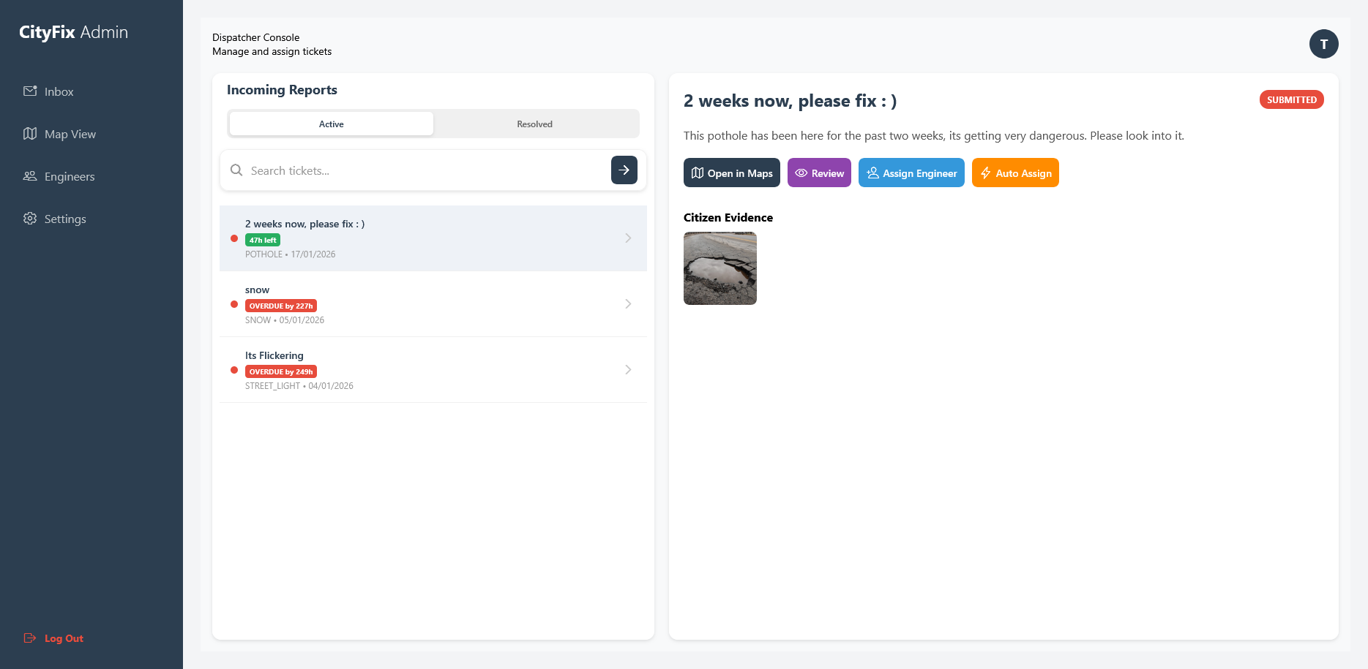The image size is (1368, 669).
Task: Click the Engineers people icon
Action: pos(30,176)
